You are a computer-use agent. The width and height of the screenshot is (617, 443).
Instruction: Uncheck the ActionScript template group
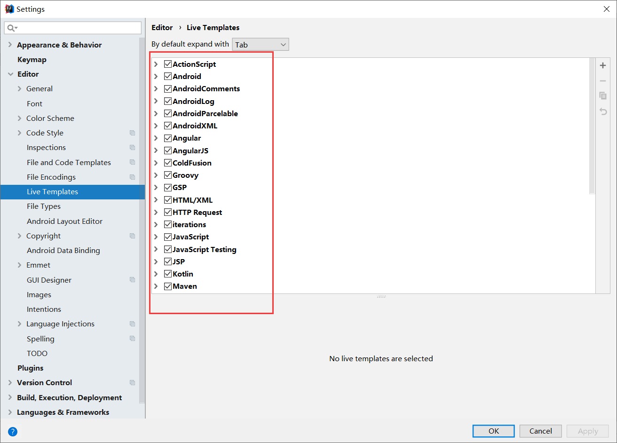click(x=168, y=64)
